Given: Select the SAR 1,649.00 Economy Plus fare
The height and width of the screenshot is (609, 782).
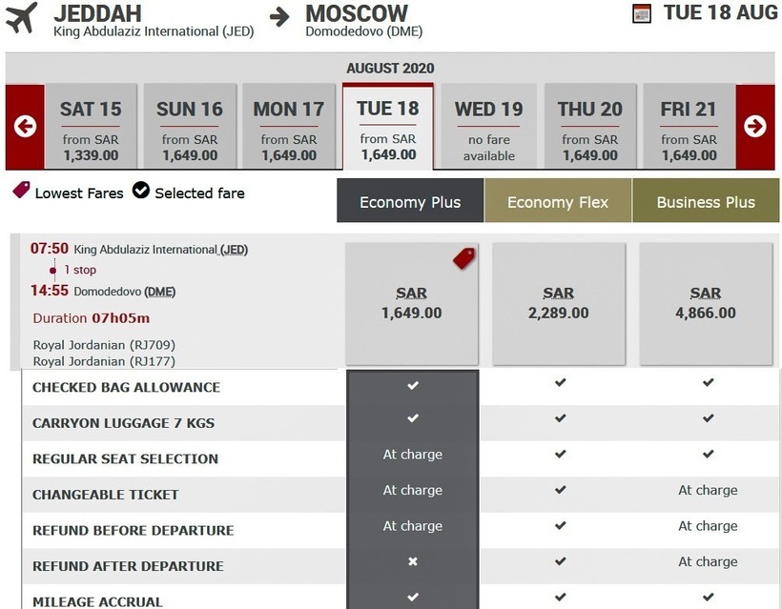Looking at the screenshot, I should (x=412, y=303).
